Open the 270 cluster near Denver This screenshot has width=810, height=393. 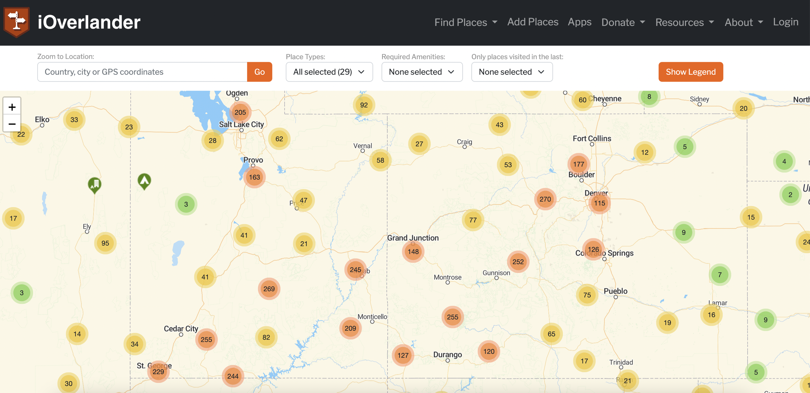click(x=545, y=199)
